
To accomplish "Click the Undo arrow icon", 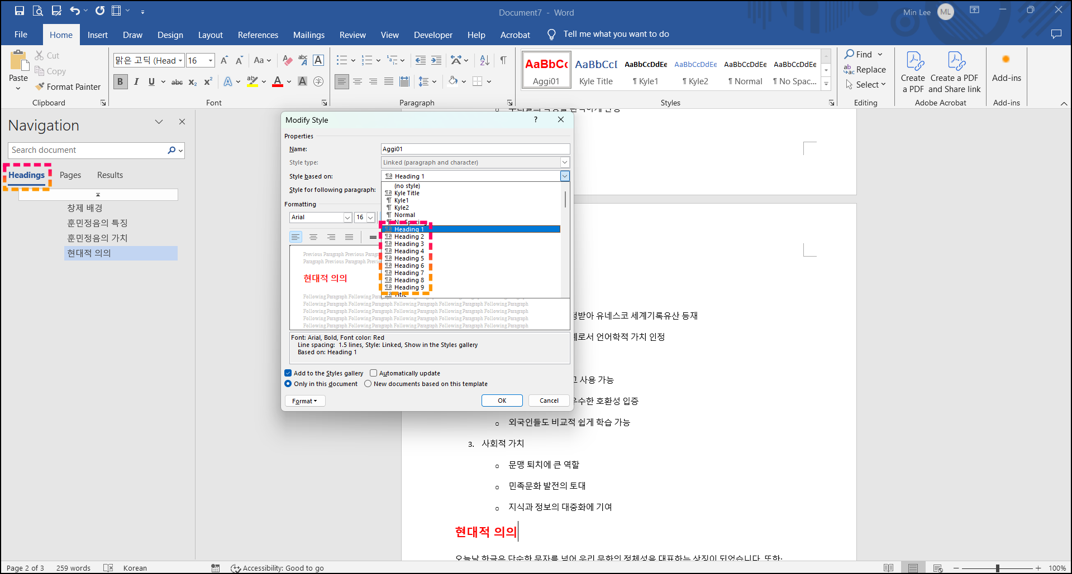I will point(75,11).
